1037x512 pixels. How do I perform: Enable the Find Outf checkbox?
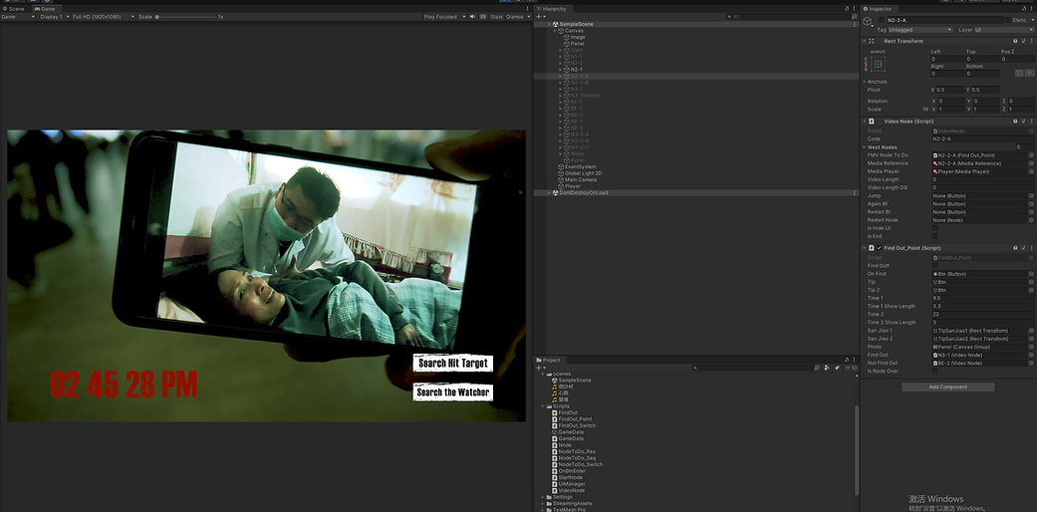coord(934,266)
